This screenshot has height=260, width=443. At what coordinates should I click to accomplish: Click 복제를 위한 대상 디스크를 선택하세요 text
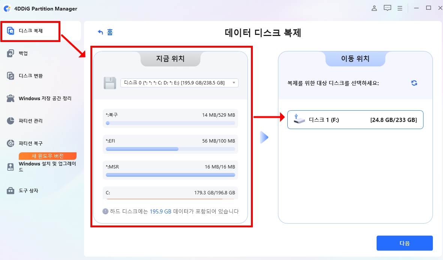pos(333,83)
